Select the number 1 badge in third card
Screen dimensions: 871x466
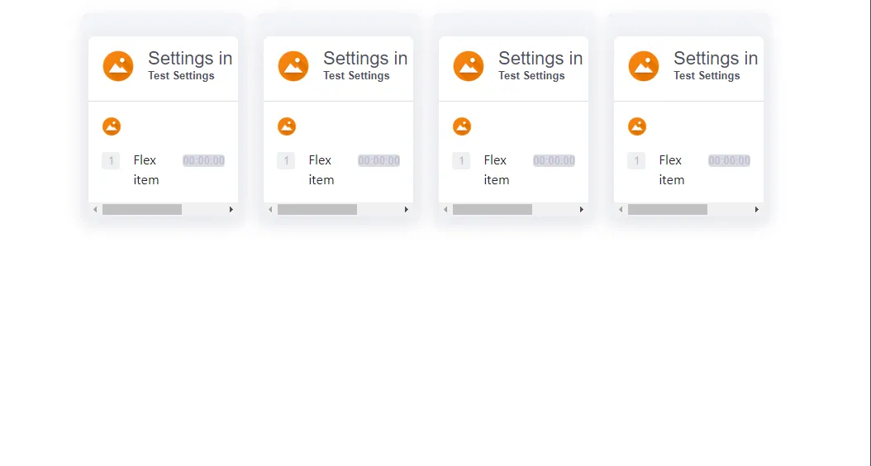pyautogui.click(x=461, y=160)
